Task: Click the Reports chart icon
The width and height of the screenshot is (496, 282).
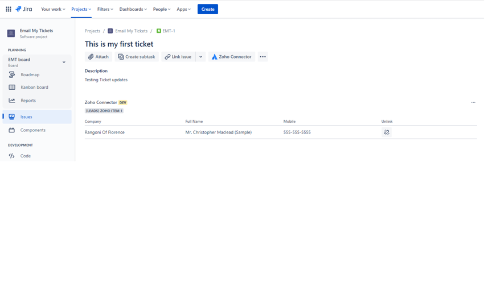Action: tap(12, 101)
